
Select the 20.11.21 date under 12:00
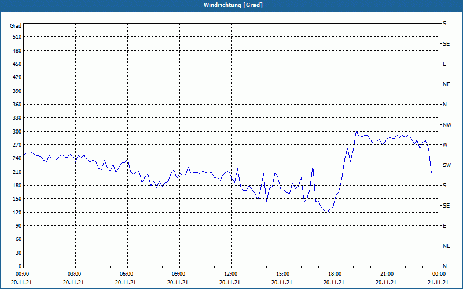tap(230, 282)
